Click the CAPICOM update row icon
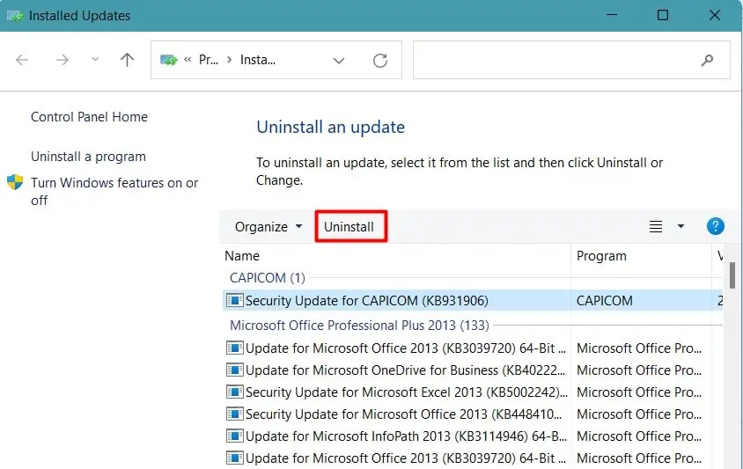743x469 pixels. click(x=234, y=300)
